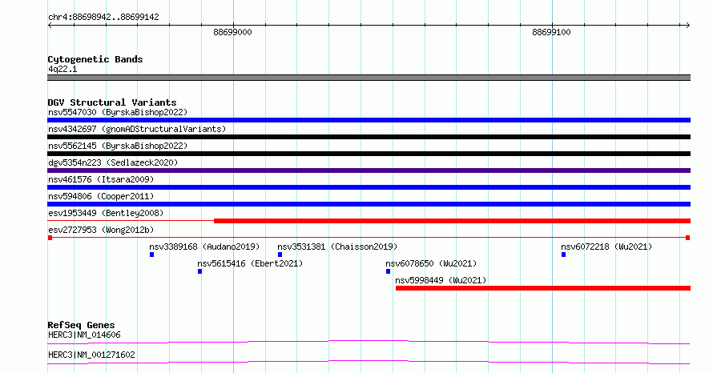This screenshot has width=713, height=373.
Task: Select the red bar of nsv5998449
Action: click(543, 288)
